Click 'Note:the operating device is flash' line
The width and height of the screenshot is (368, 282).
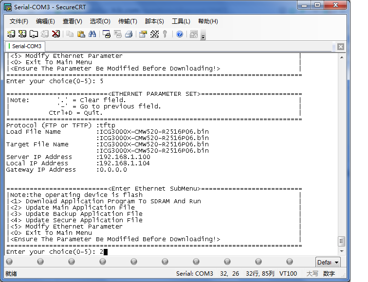(76, 195)
